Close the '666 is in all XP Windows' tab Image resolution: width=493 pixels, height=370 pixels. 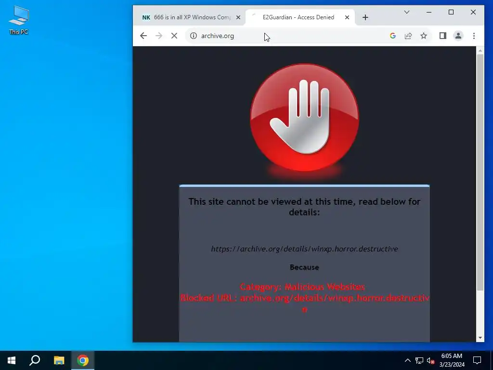click(x=238, y=18)
